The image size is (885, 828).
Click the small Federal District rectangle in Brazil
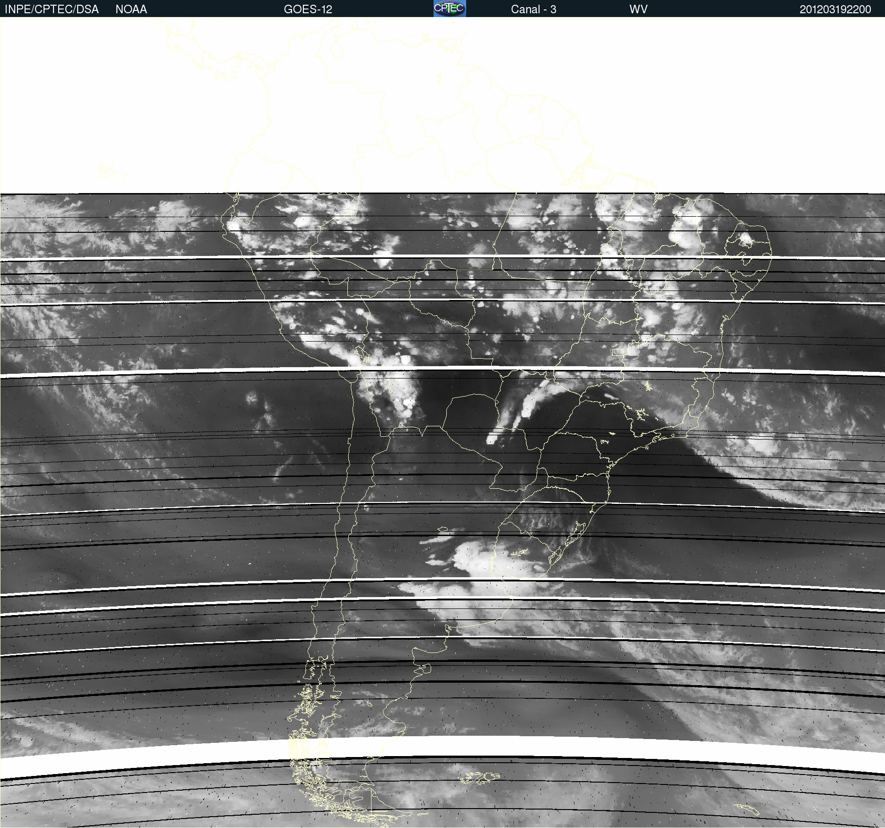tap(618, 352)
